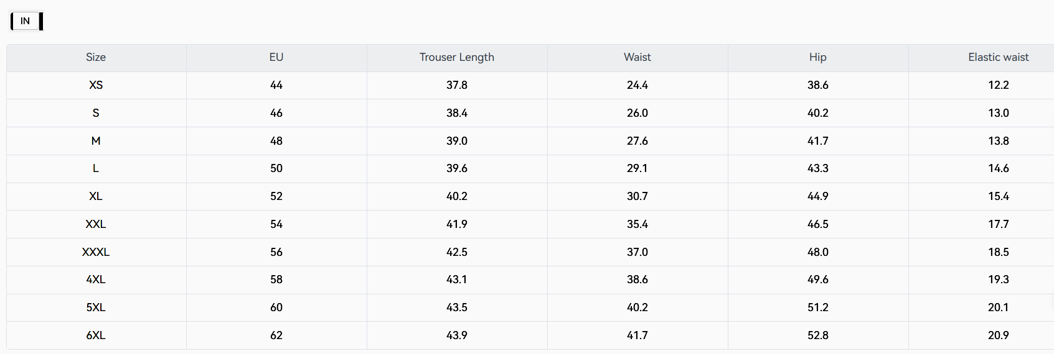Click the Hip column header
The width and height of the screenshot is (1054, 354).
coord(818,57)
